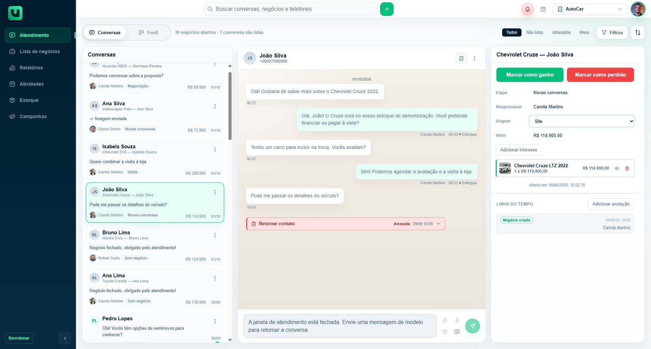The height and width of the screenshot is (349, 651).
Task: Switch to the Funil tab
Action: [148, 33]
